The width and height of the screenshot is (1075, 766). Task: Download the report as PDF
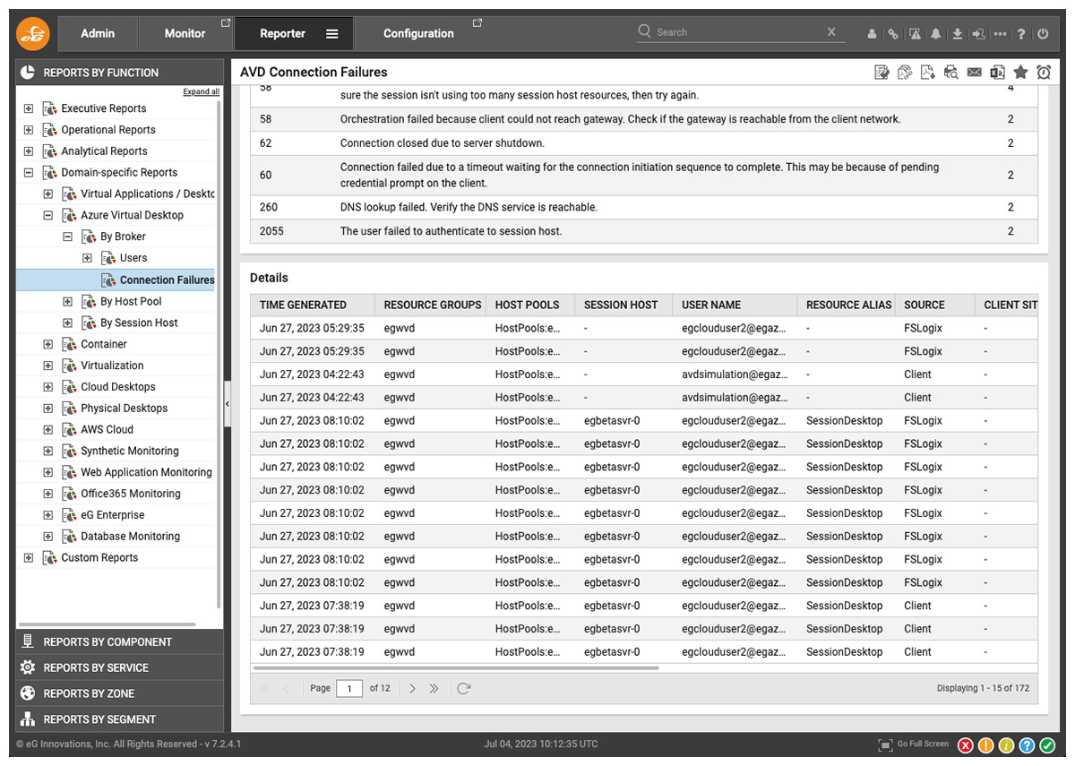[x=928, y=73]
